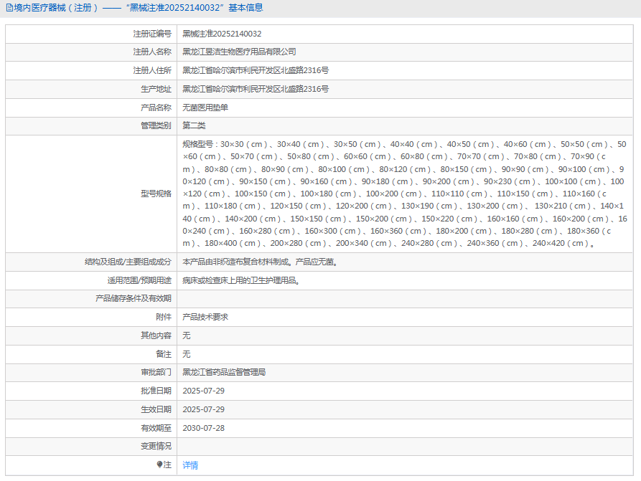Click the 其他内容 label
This screenshot has width=641, height=481.
click(156, 335)
